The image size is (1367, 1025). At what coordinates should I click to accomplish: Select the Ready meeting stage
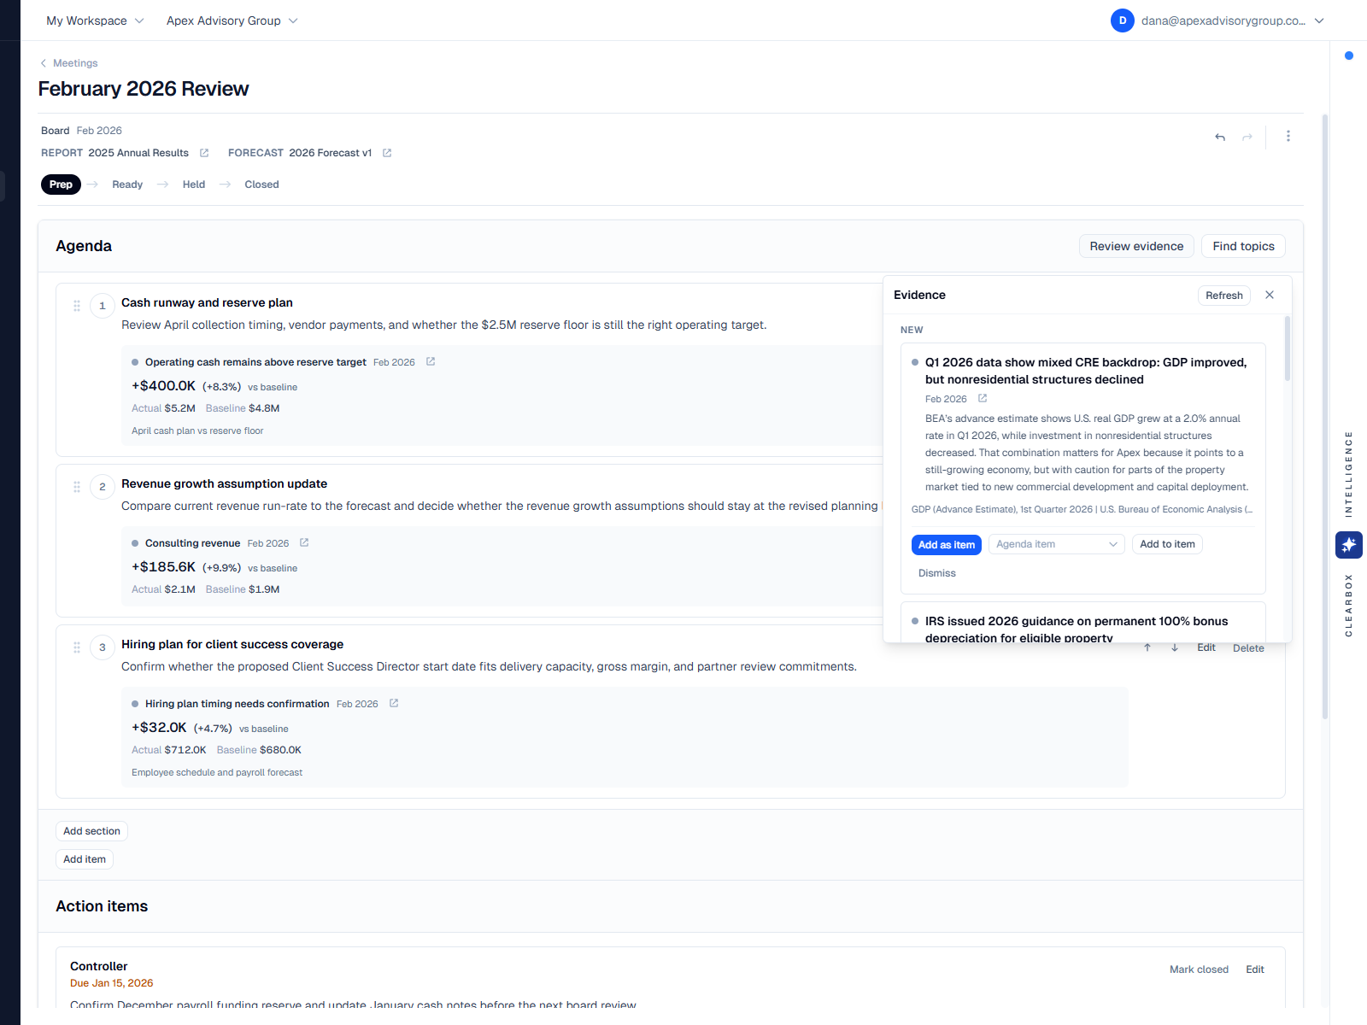127,184
